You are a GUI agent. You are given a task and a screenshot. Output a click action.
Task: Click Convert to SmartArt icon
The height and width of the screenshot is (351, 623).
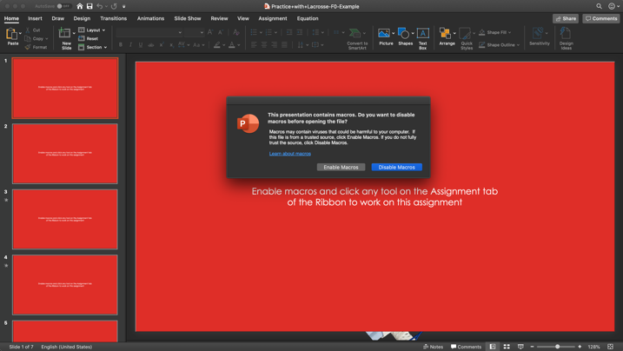355,33
